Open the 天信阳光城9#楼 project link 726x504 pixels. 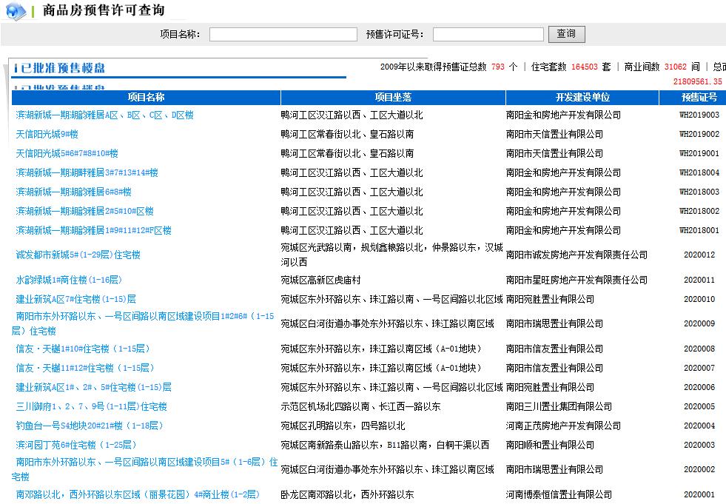(x=47, y=134)
